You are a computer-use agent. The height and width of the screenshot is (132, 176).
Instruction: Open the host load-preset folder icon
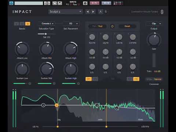55,3
